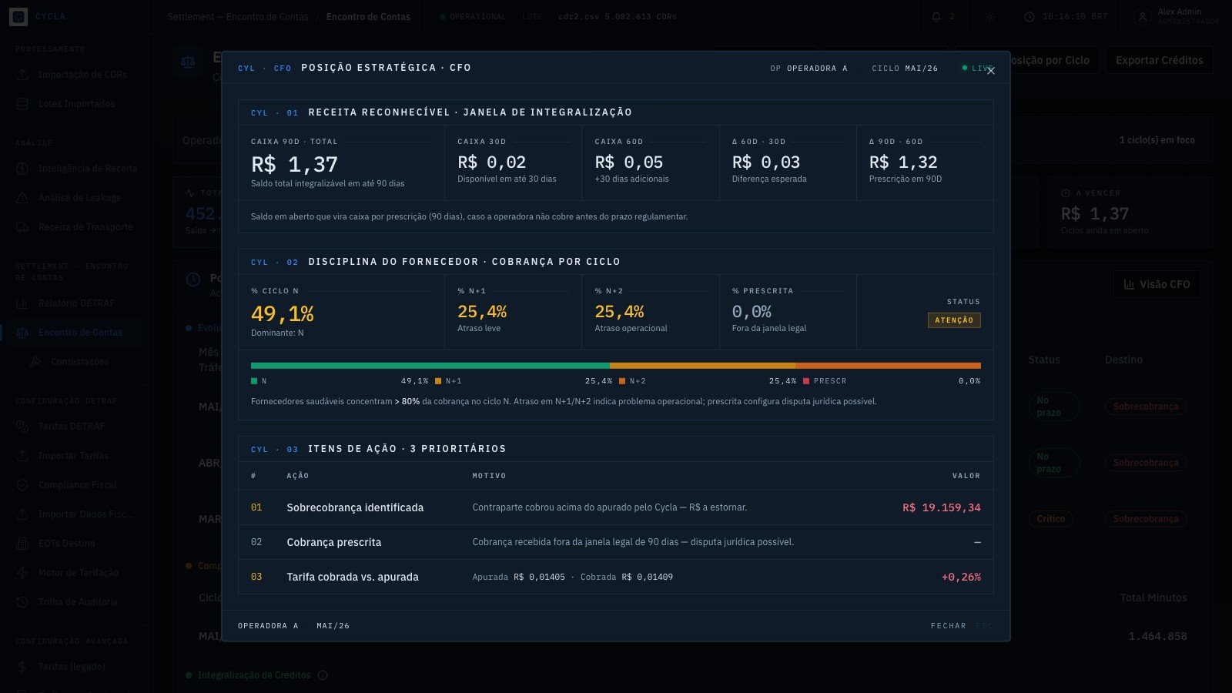The image size is (1232, 693).
Task: Select Tarifa cobrada vs. apurada row
Action: point(616,577)
